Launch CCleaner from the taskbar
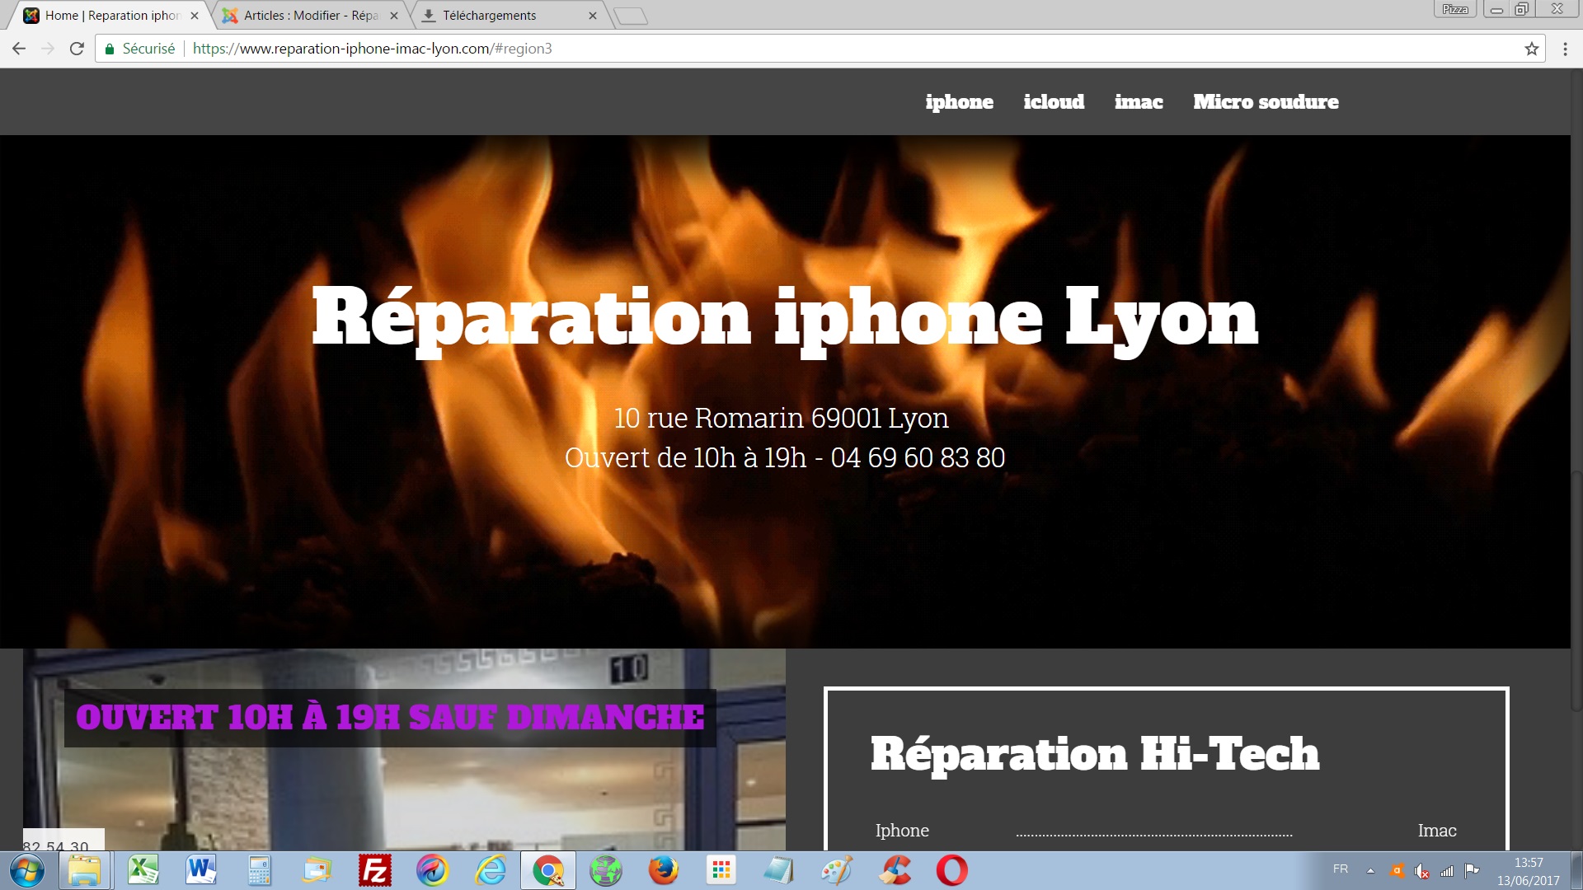This screenshot has height=890, width=1583. [x=895, y=870]
